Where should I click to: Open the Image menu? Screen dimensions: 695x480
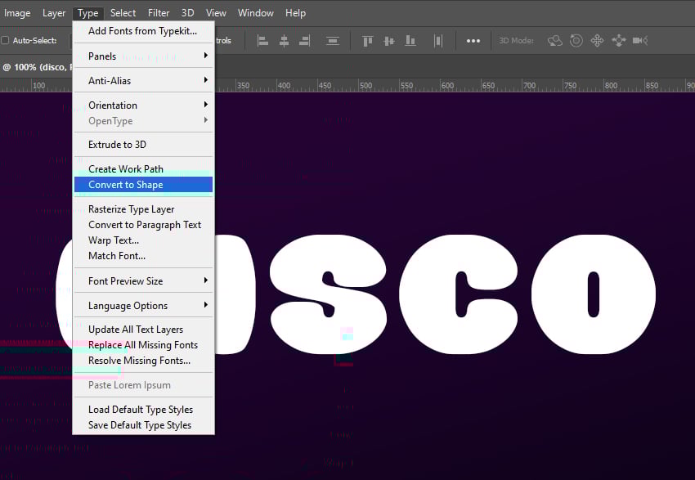tap(17, 13)
